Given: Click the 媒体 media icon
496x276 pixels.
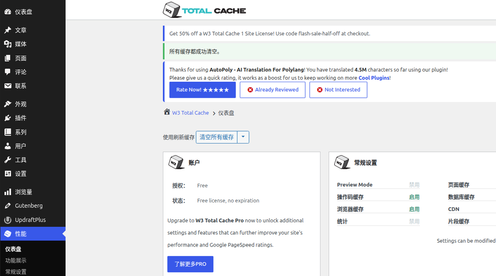Looking at the screenshot, I should tap(8, 44).
